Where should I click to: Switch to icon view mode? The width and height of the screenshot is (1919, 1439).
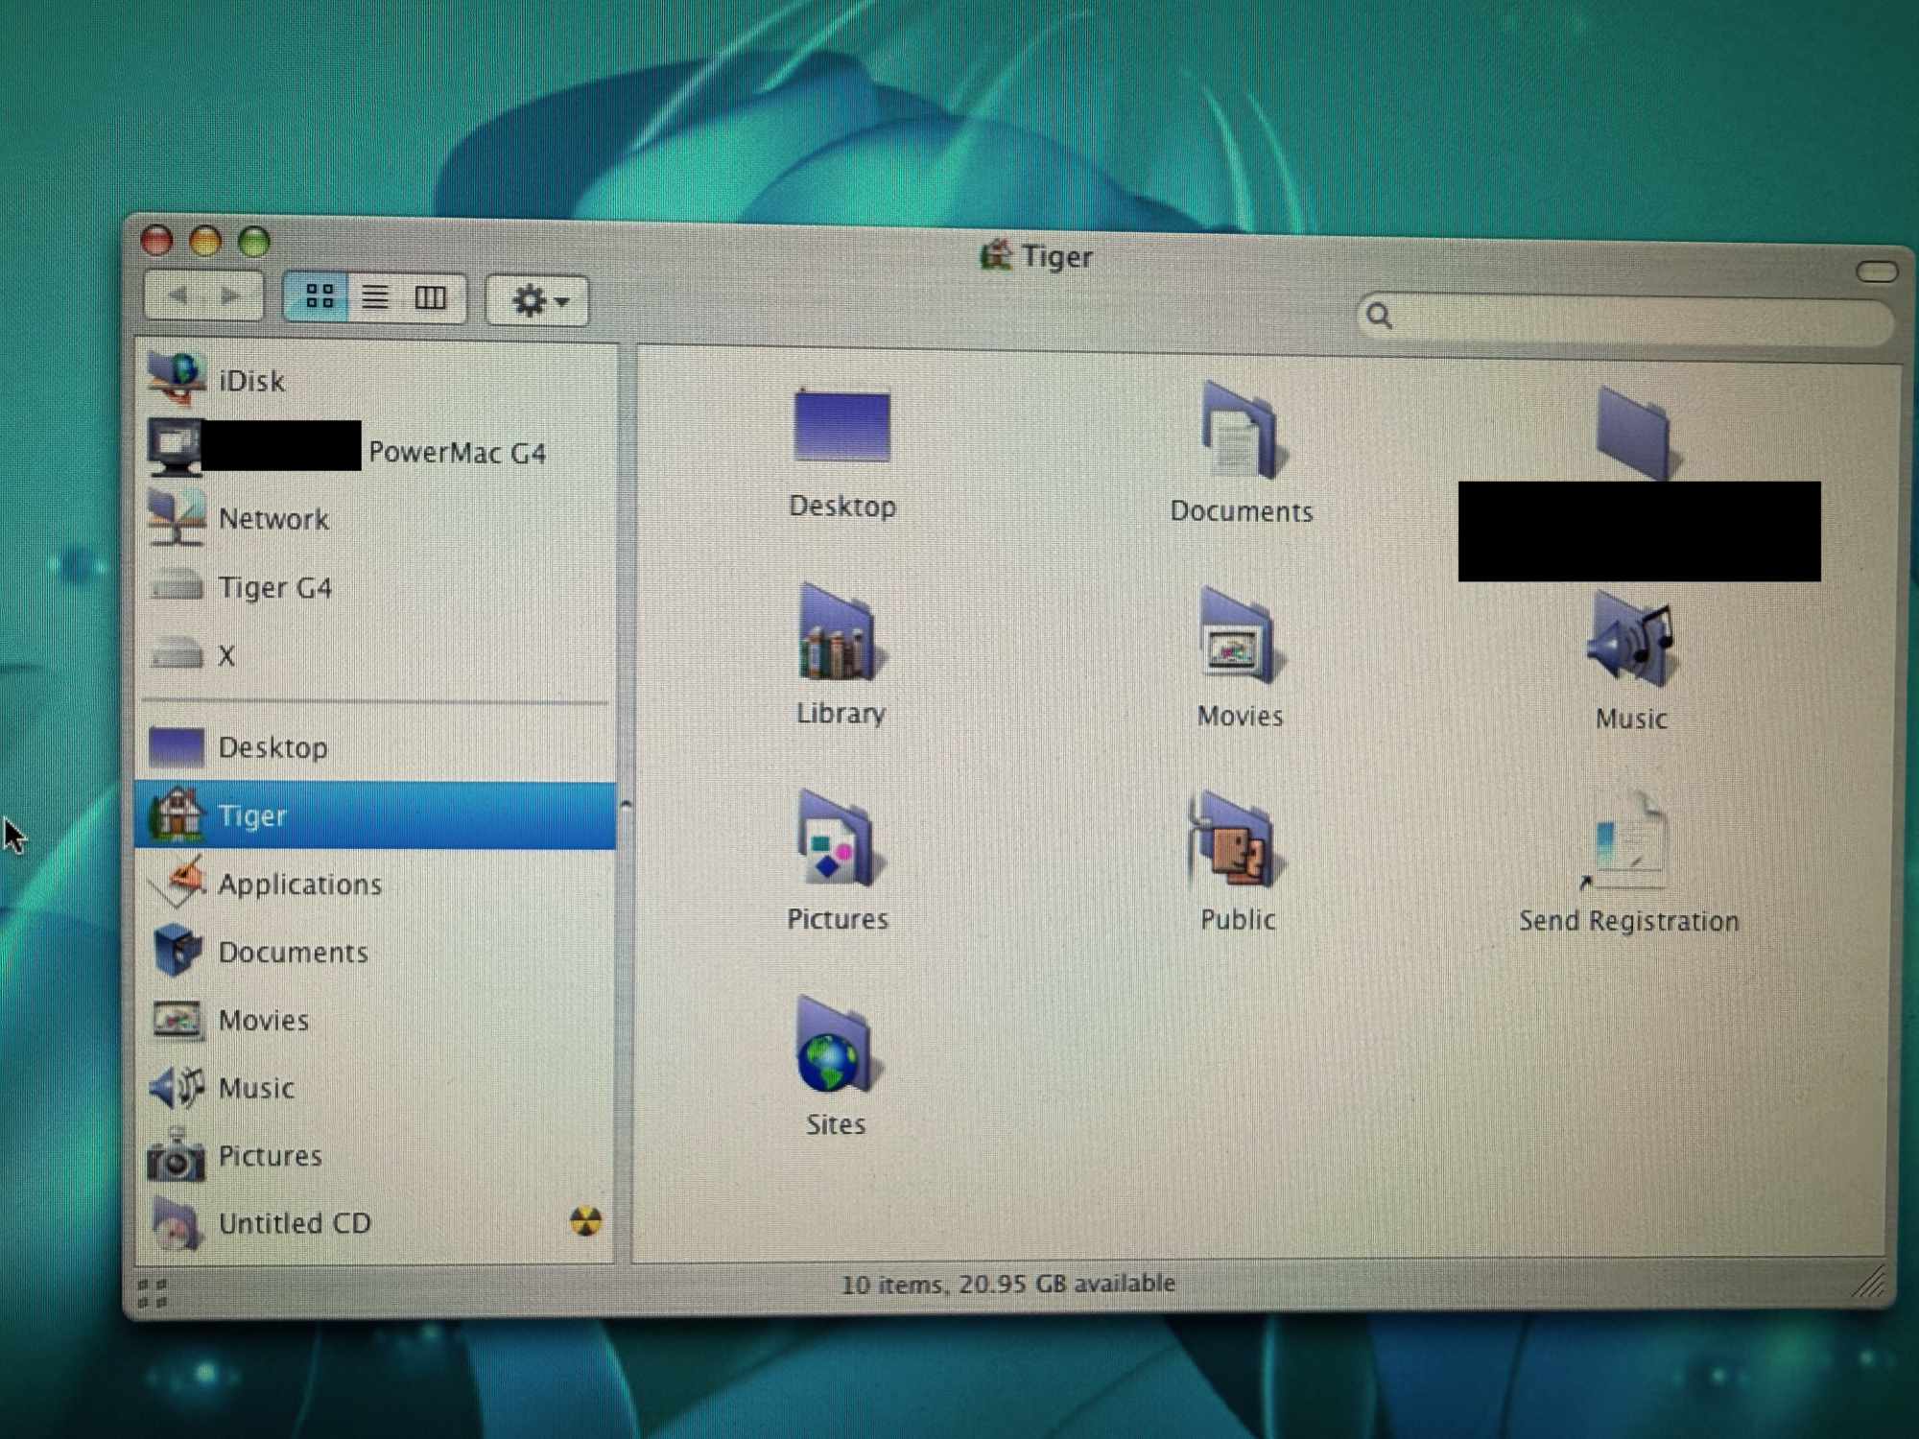point(320,296)
